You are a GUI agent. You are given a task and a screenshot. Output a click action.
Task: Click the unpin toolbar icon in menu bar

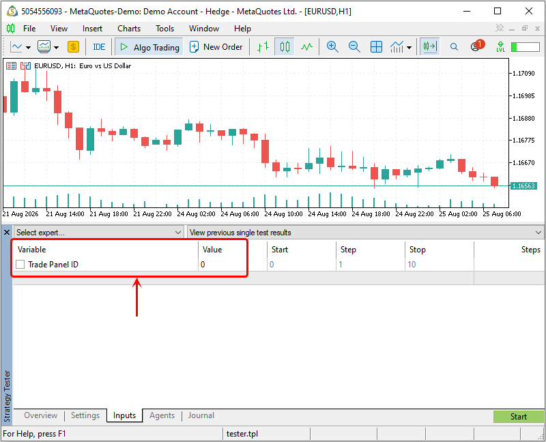click(x=500, y=28)
